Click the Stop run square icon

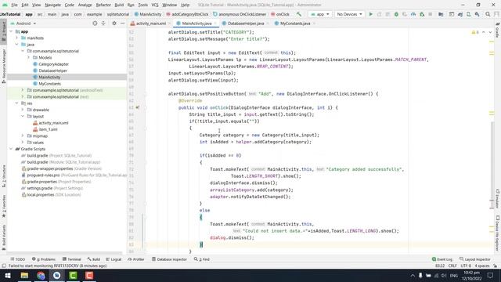click(430, 14)
